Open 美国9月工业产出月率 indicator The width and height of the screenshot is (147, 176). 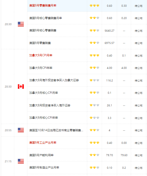[43, 143]
